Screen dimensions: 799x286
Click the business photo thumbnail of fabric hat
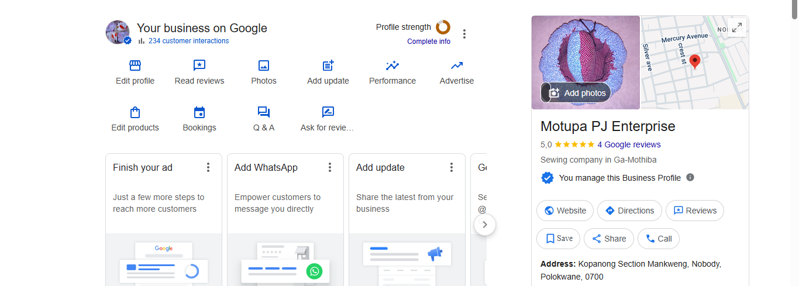click(586, 62)
